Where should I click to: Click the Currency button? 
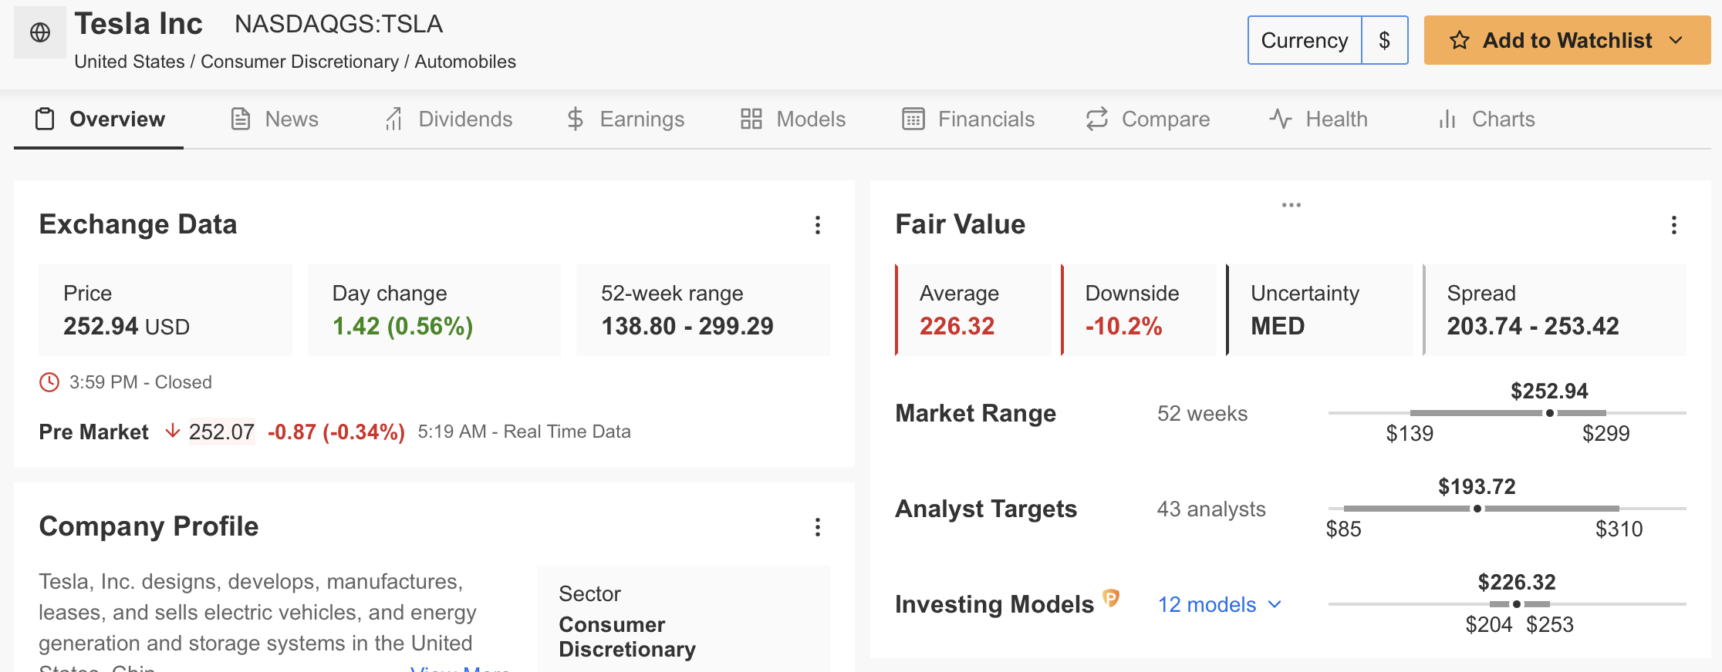coord(1304,40)
